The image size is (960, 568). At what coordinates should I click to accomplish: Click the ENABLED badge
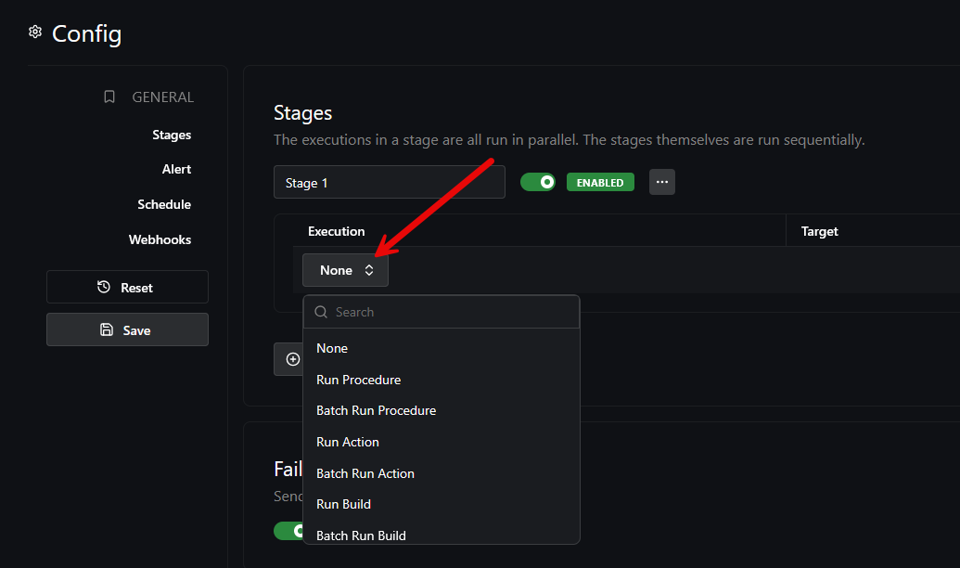(x=600, y=182)
